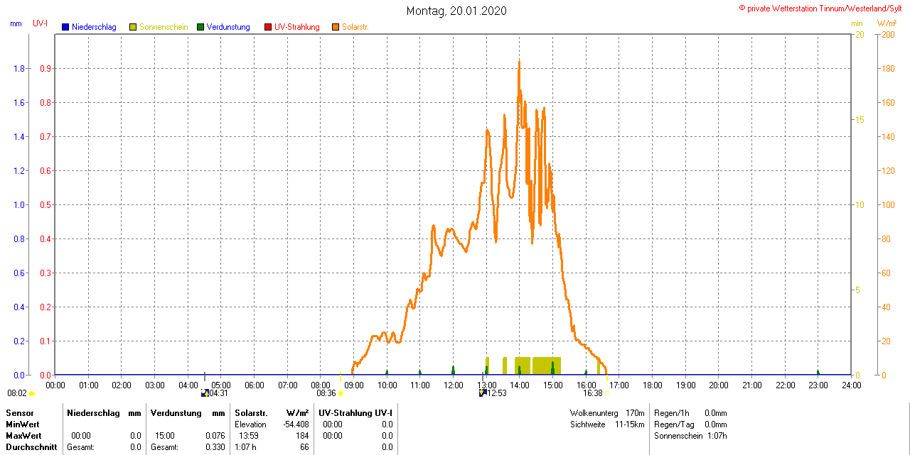Select the Sonnenschein legend label
The height and width of the screenshot is (455, 910).
pyautogui.click(x=164, y=27)
